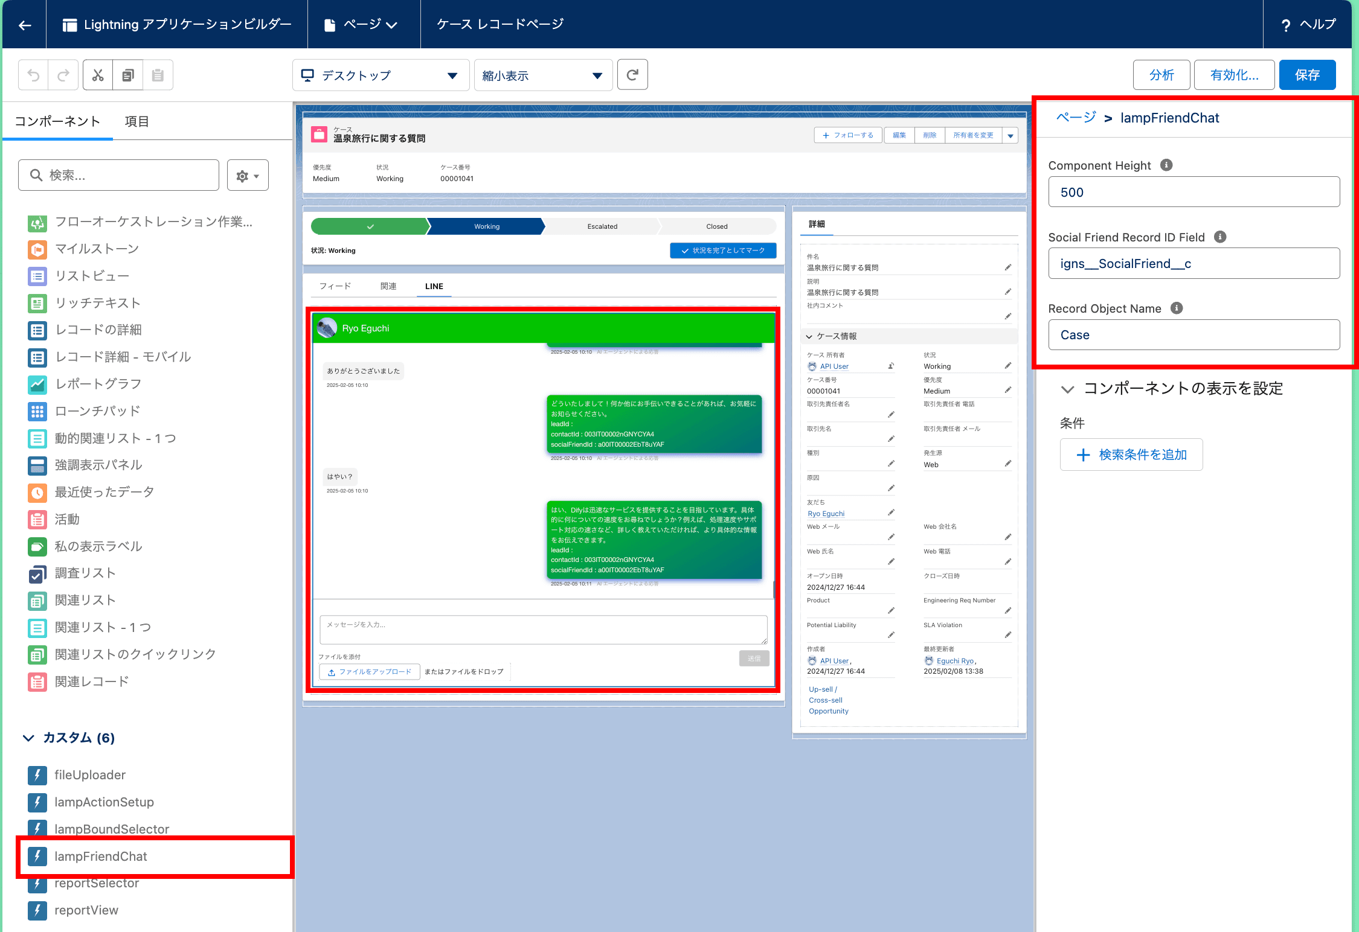The image size is (1359, 932).
Task: Click the リストビュー component icon
Action: point(37,276)
